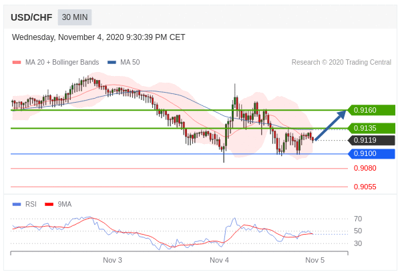Click the Nov 3 date axis label
This screenshot has width=398, height=274.
pos(112,260)
